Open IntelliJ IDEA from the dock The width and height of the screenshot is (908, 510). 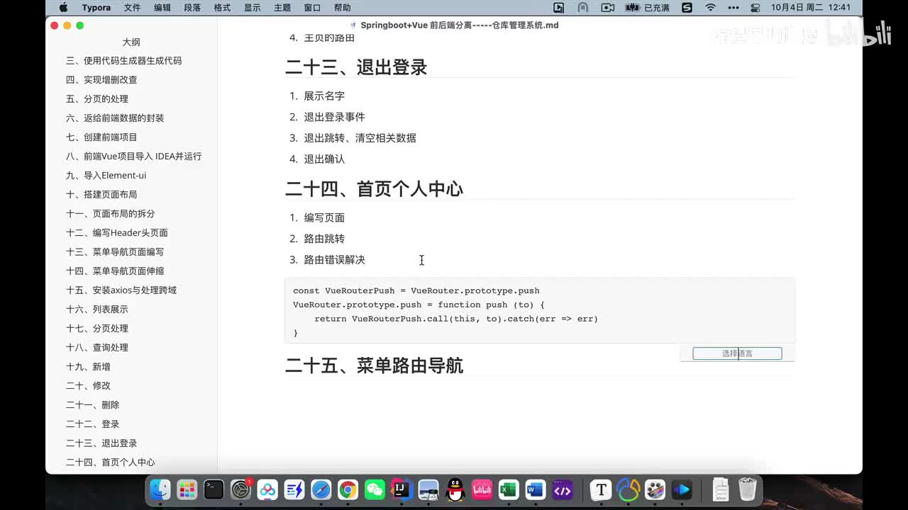[402, 489]
